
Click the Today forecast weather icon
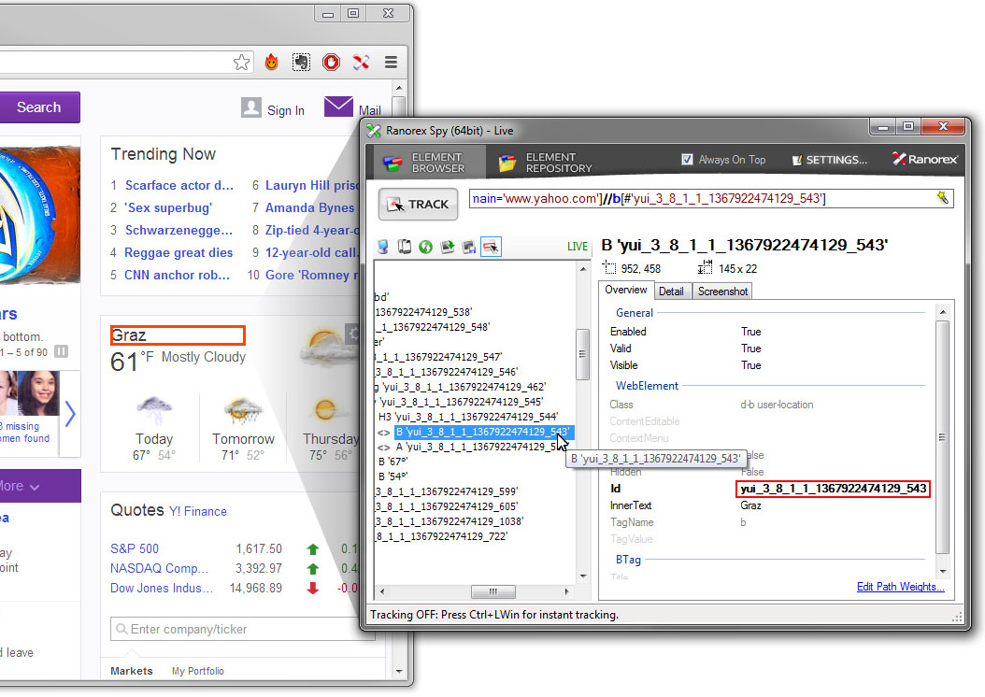(154, 411)
